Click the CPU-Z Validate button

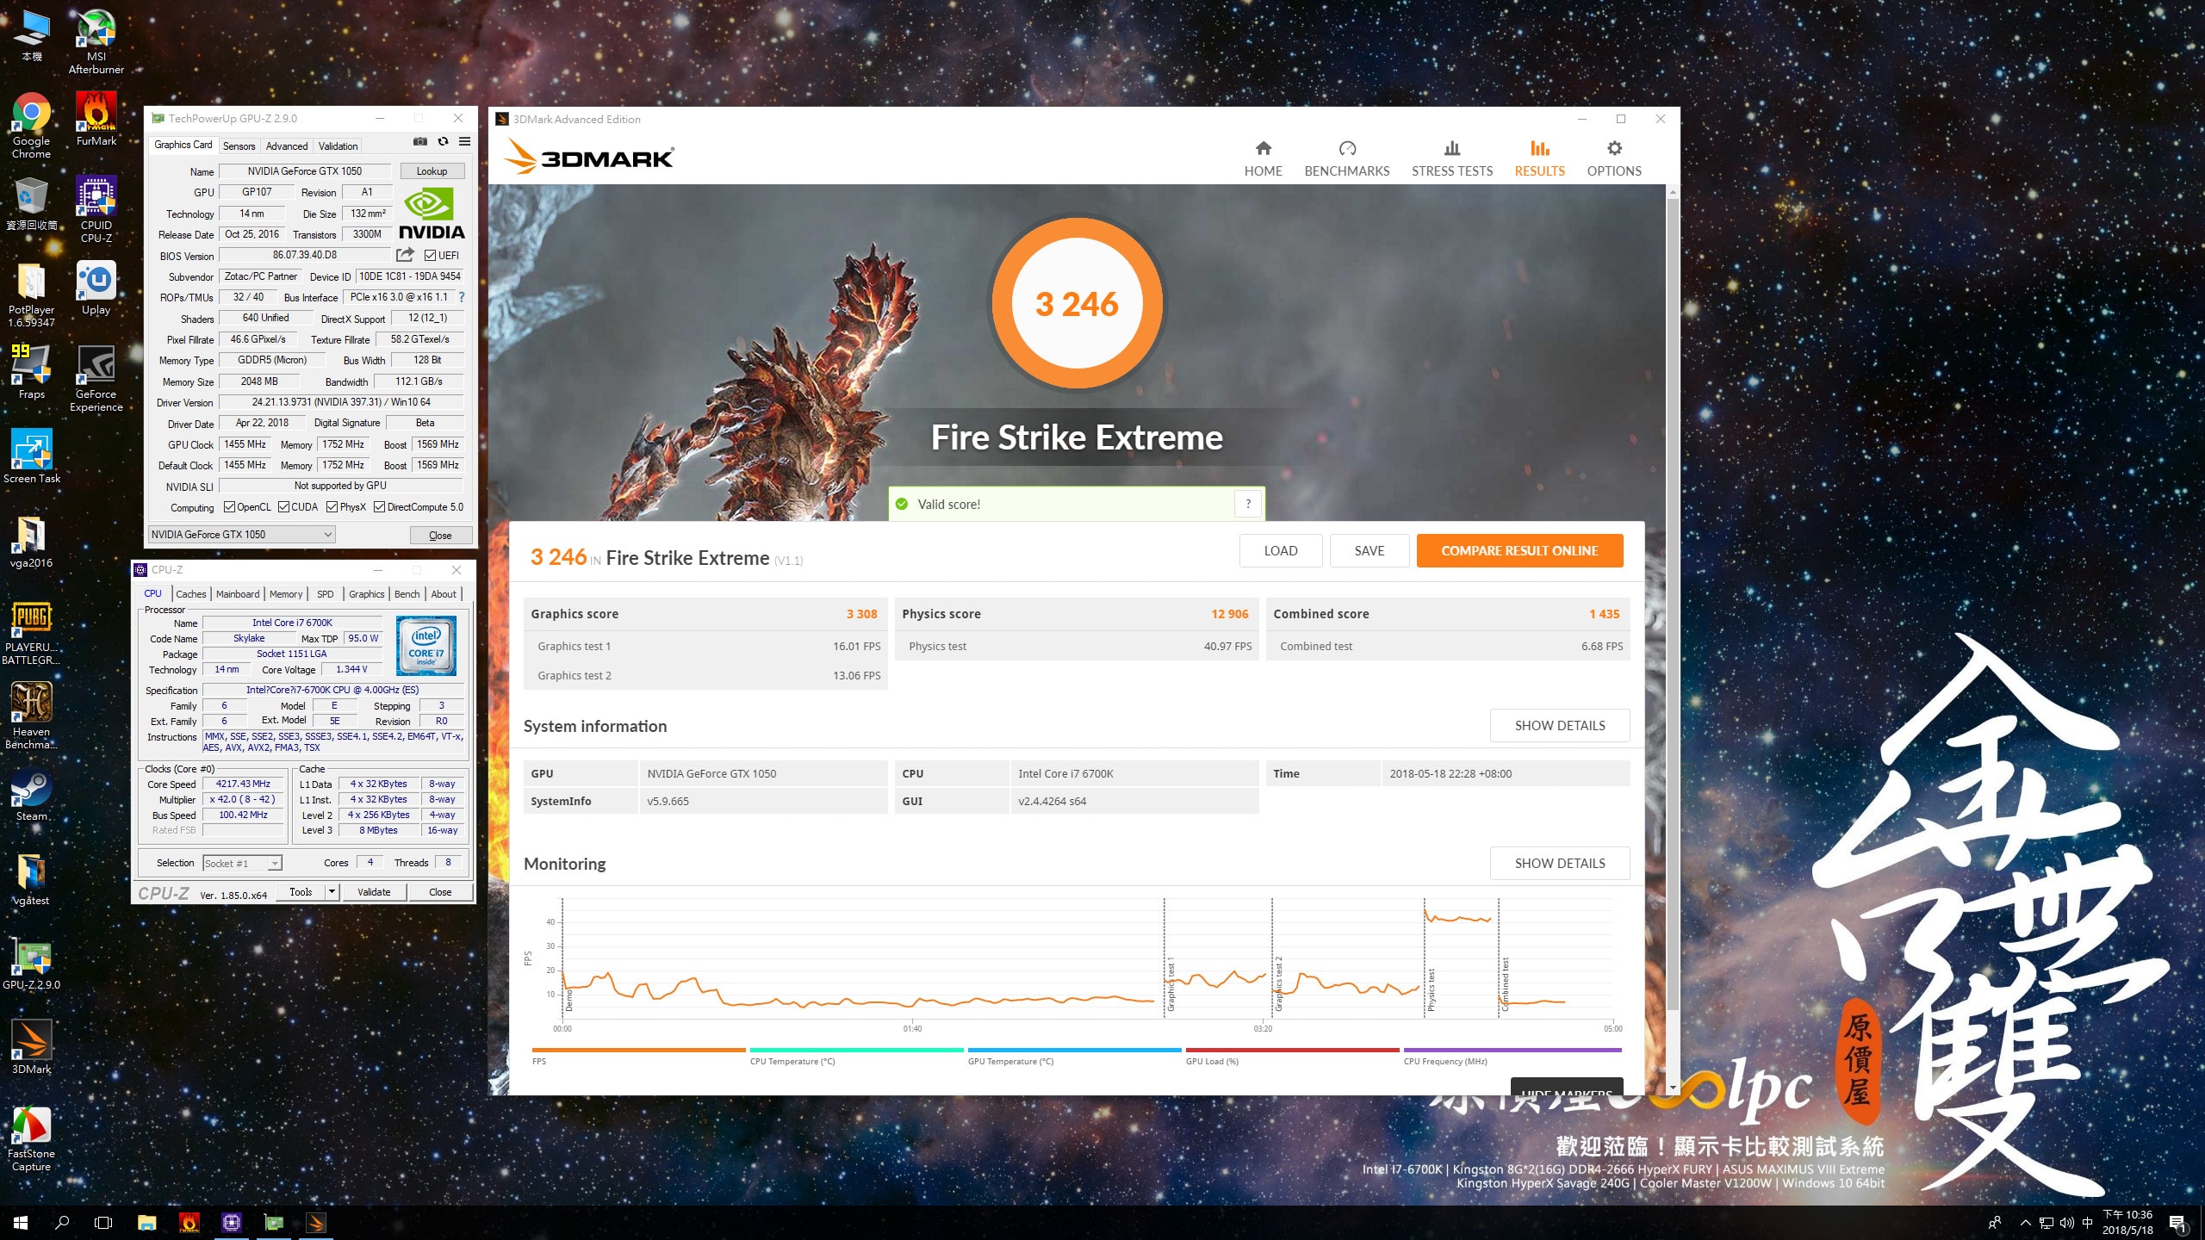pyautogui.click(x=374, y=892)
